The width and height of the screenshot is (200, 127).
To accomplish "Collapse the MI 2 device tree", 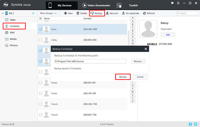I will (3, 13).
